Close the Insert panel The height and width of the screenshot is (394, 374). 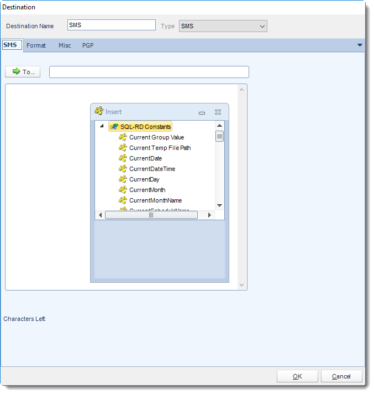tap(218, 112)
